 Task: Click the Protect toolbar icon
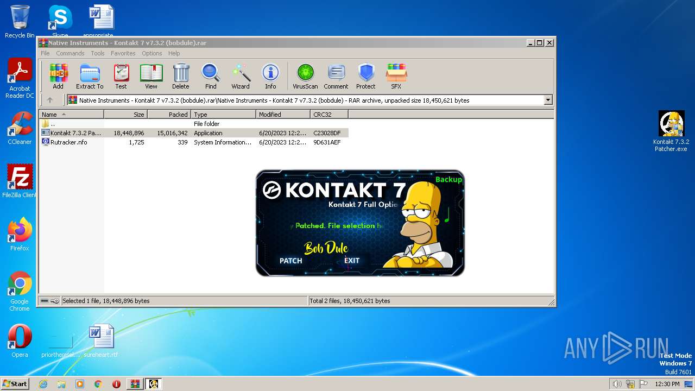(x=366, y=76)
